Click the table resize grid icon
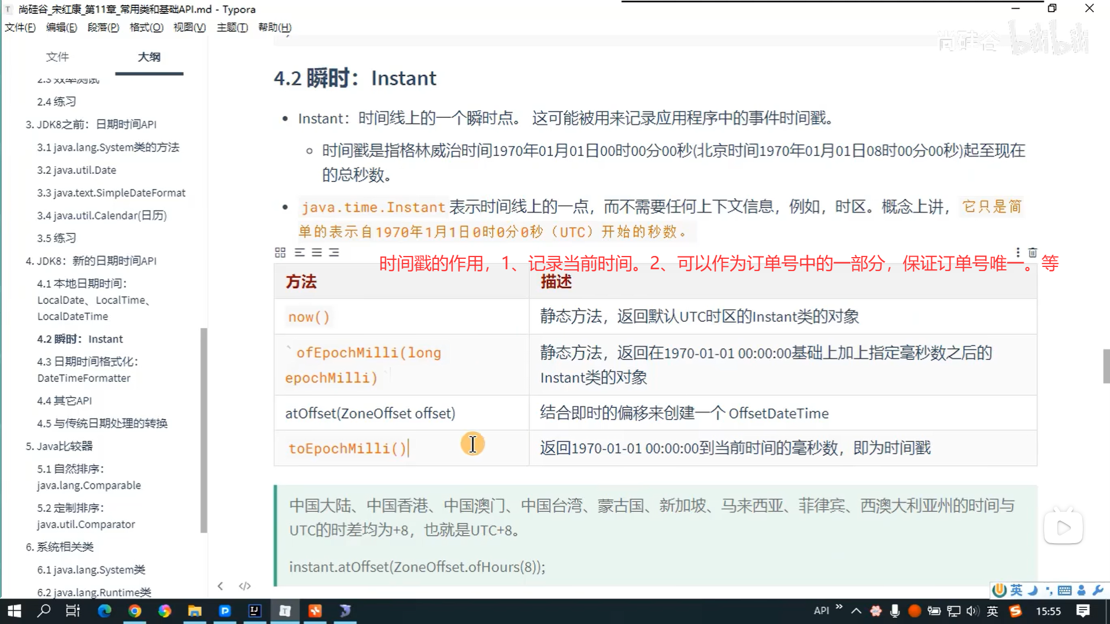 280,252
